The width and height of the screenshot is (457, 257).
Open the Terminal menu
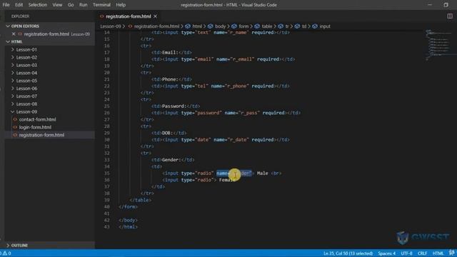coord(101,5)
